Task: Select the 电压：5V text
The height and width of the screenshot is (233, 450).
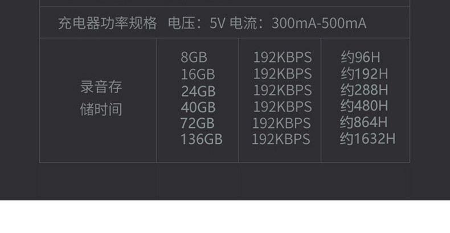Action: click(197, 23)
